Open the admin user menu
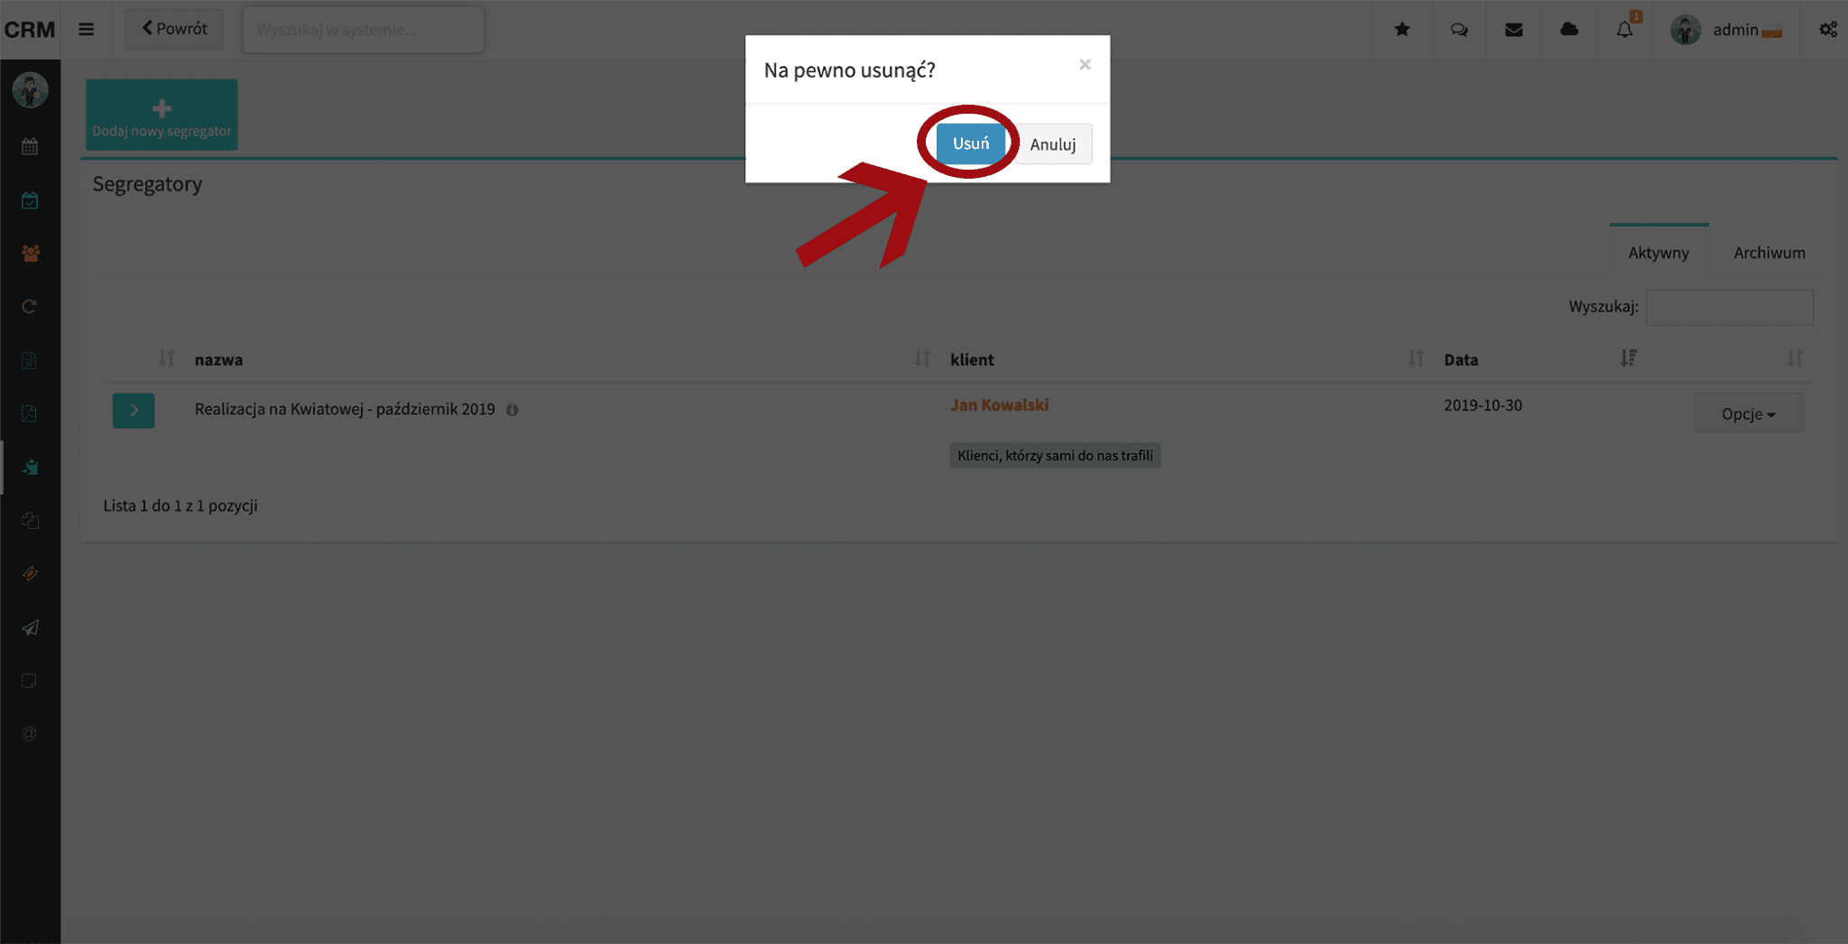The width and height of the screenshot is (1848, 944). tap(1725, 30)
